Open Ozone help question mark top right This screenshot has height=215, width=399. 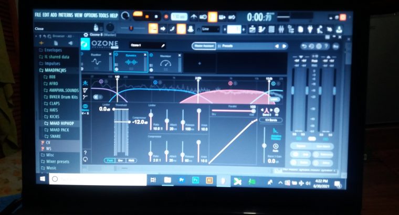coord(326,47)
